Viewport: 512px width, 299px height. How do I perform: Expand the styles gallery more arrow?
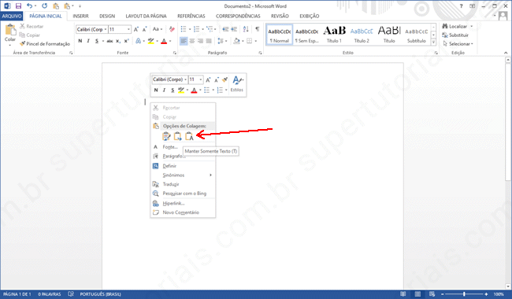(x=433, y=42)
